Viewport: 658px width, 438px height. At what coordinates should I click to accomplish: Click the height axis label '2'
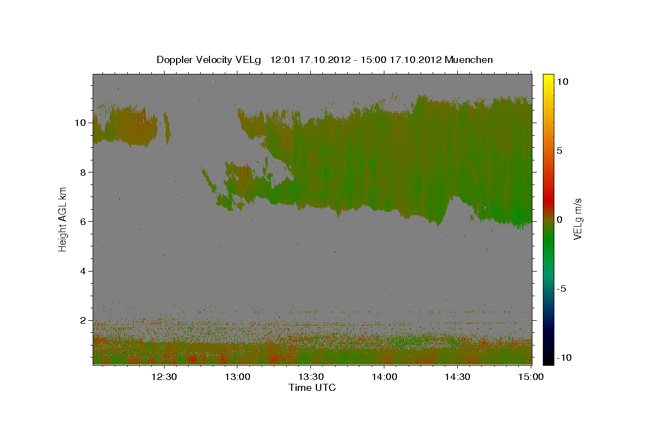[82, 320]
